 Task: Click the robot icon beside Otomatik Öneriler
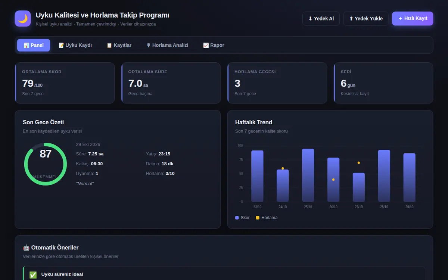point(26,248)
